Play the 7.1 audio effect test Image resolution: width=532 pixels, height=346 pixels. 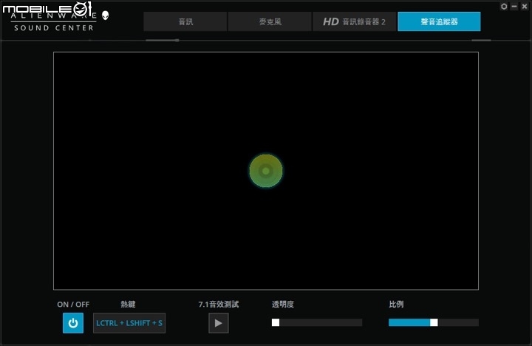[219, 323]
